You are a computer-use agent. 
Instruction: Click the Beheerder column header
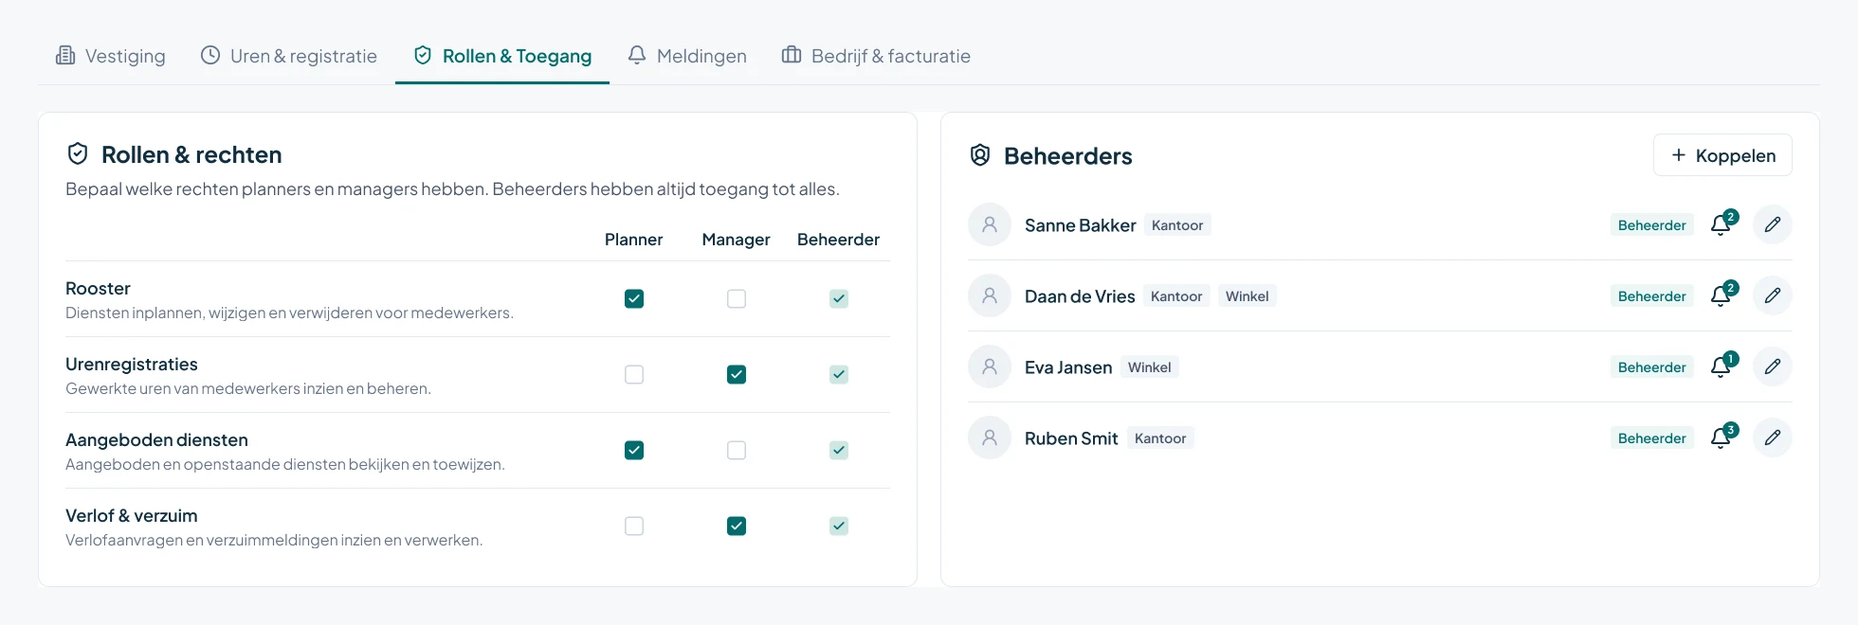[x=838, y=240]
